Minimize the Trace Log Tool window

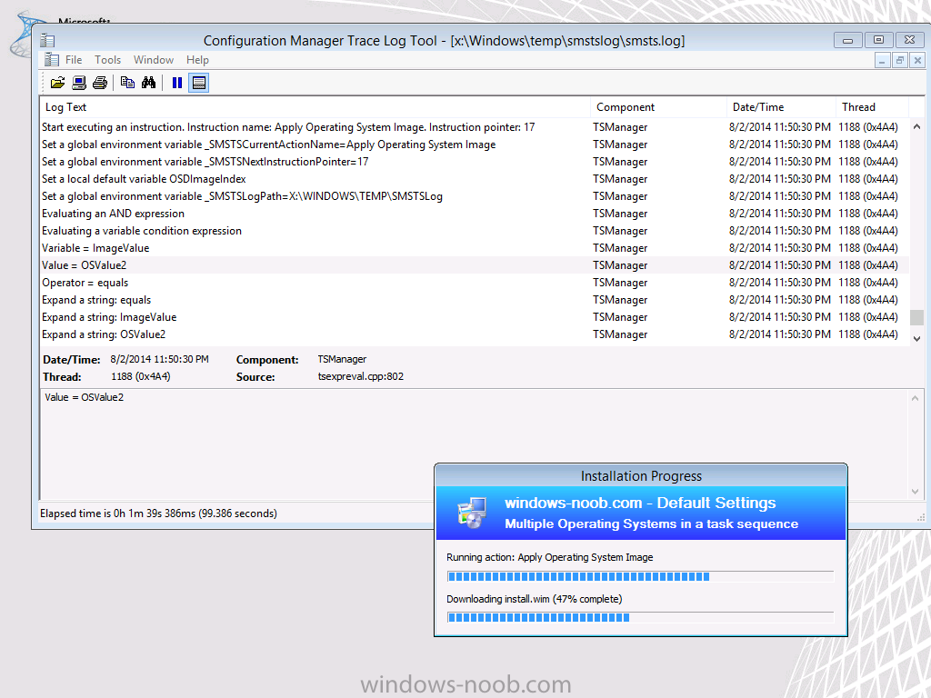tap(848, 40)
